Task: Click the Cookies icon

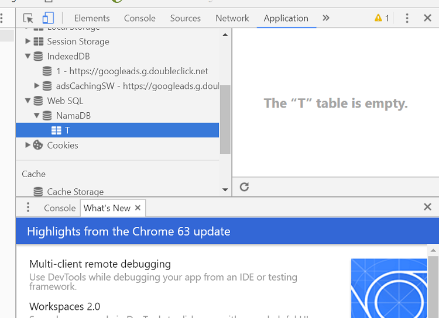Action: (x=38, y=145)
